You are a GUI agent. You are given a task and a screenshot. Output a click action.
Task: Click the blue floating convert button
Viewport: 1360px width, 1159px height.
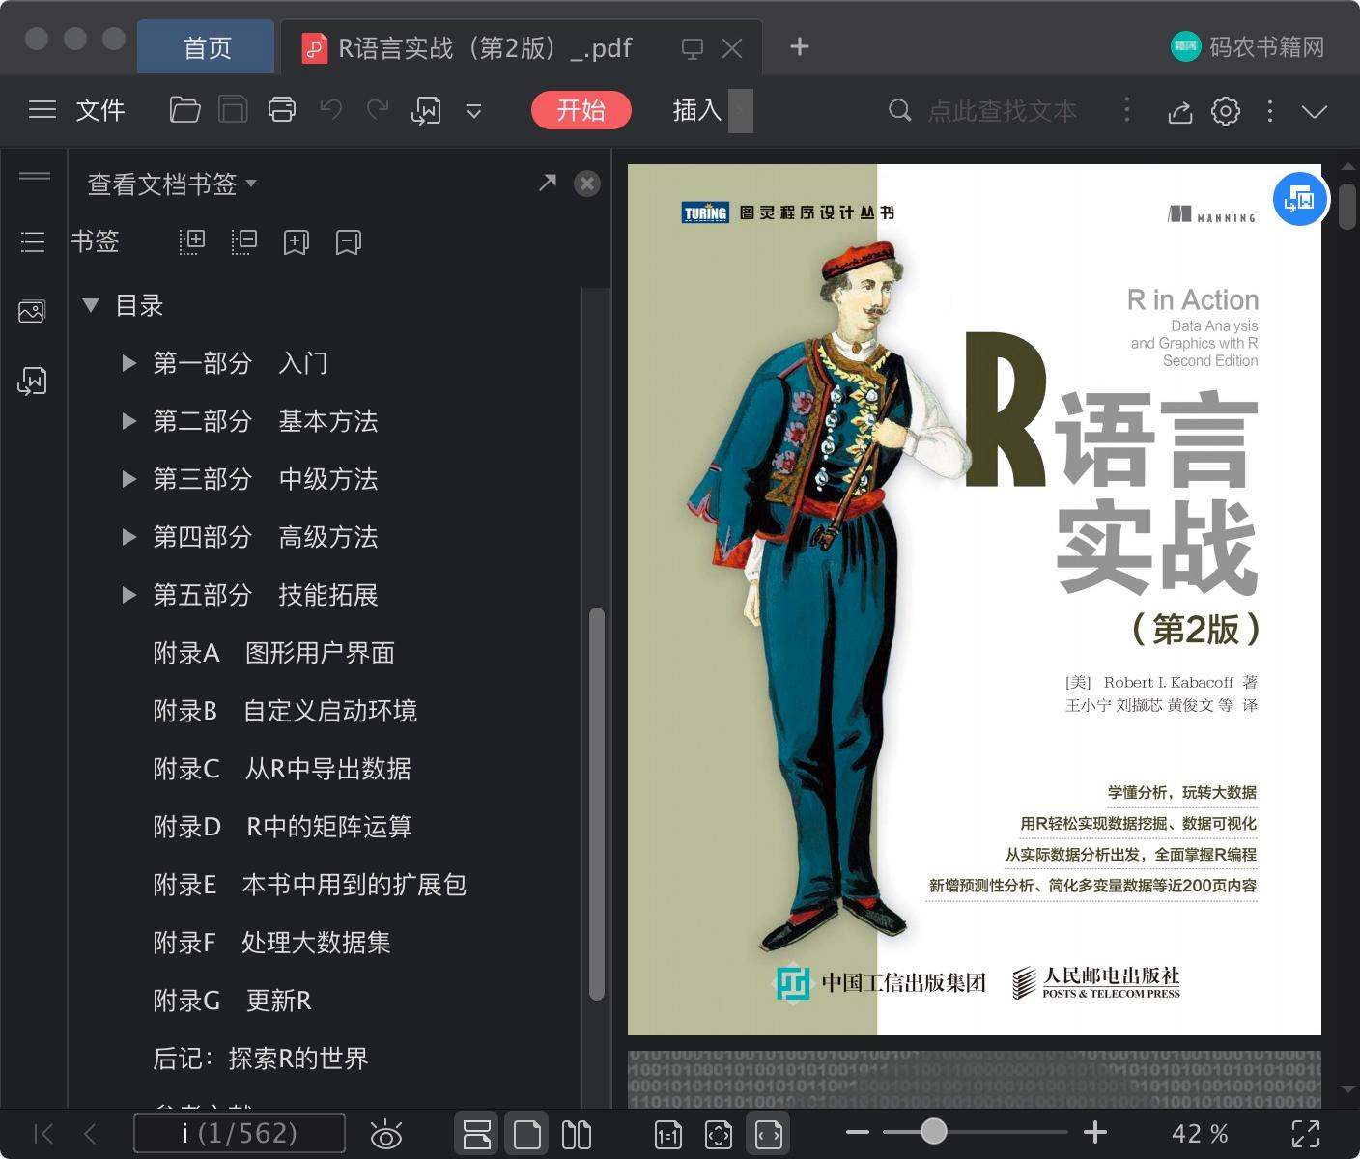click(x=1300, y=199)
